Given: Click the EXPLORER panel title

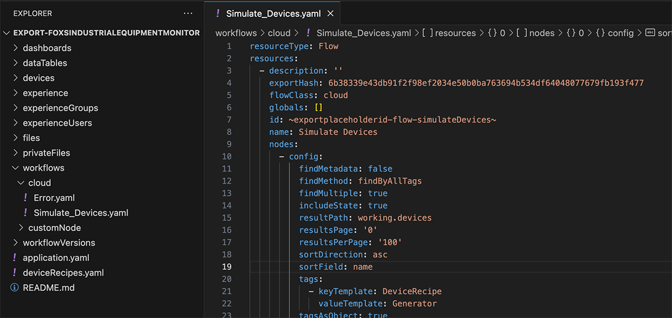Looking at the screenshot, I should click(32, 13).
